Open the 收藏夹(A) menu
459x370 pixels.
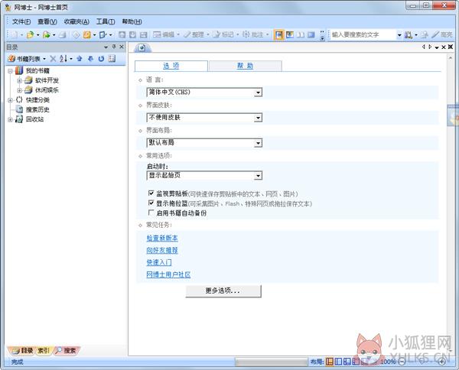pyautogui.click(x=76, y=21)
